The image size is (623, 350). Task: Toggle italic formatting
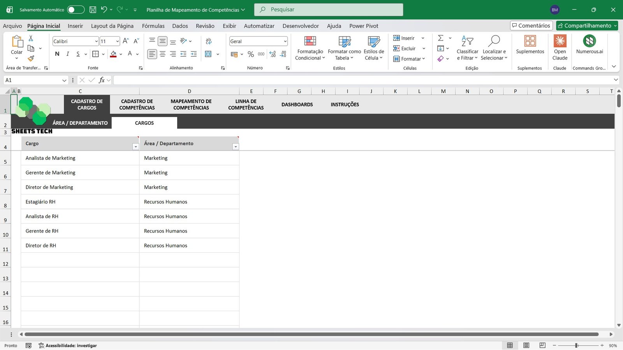(67, 54)
